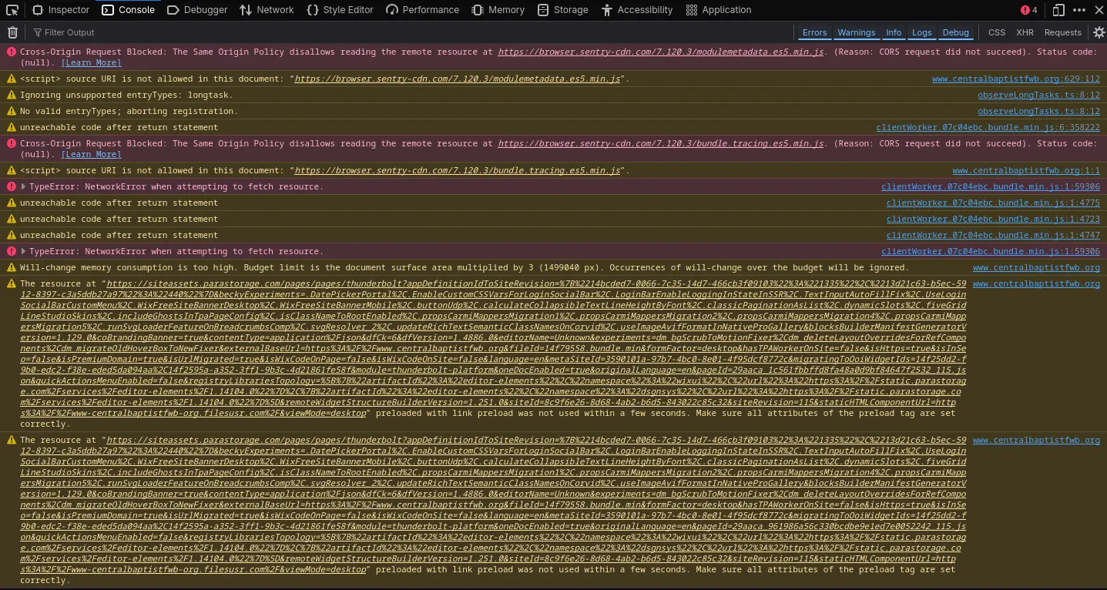The width and height of the screenshot is (1107, 590).
Task: Open the console settings gear
Action: click(x=1099, y=32)
